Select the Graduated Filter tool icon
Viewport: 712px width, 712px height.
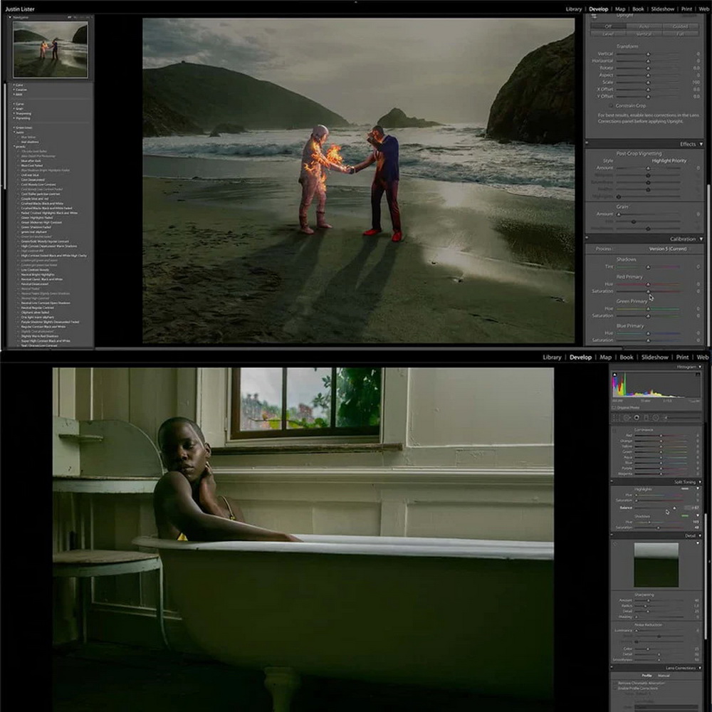tap(647, 418)
